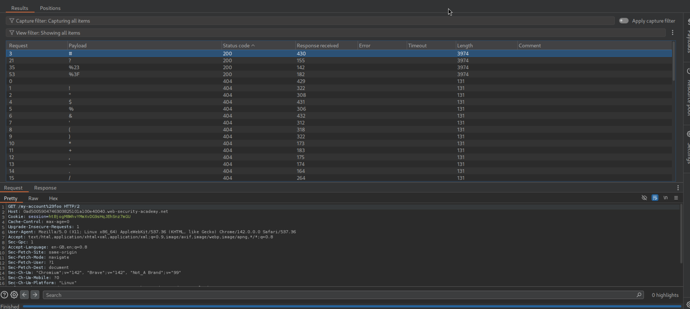Click the Capture filter funnel icon
The image size is (690, 309).
pyautogui.click(x=12, y=21)
